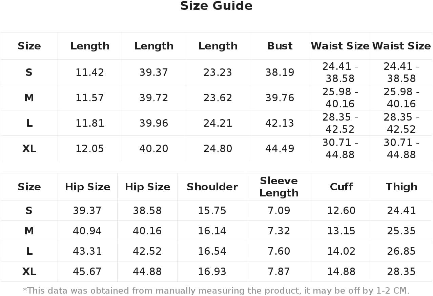
Task: Click the bust value 38.19
Action: coord(280,72)
